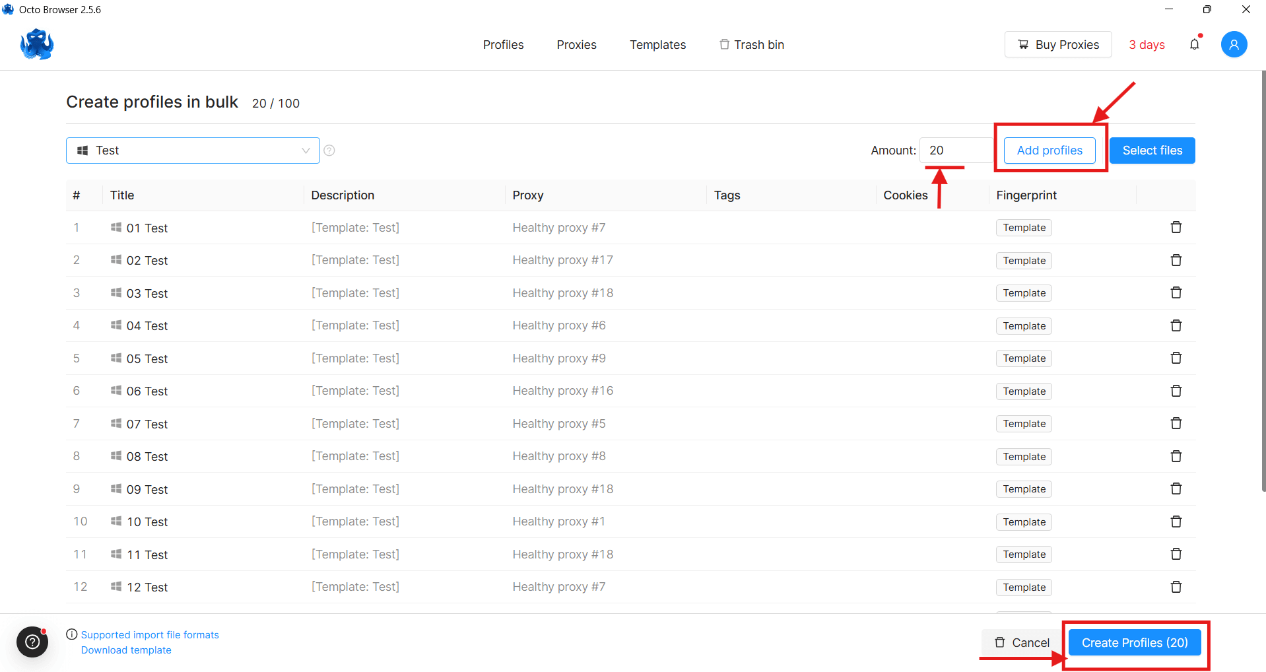Click Create Profiles (20) button
The height and width of the screenshot is (672, 1266).
pos(1135,642)
